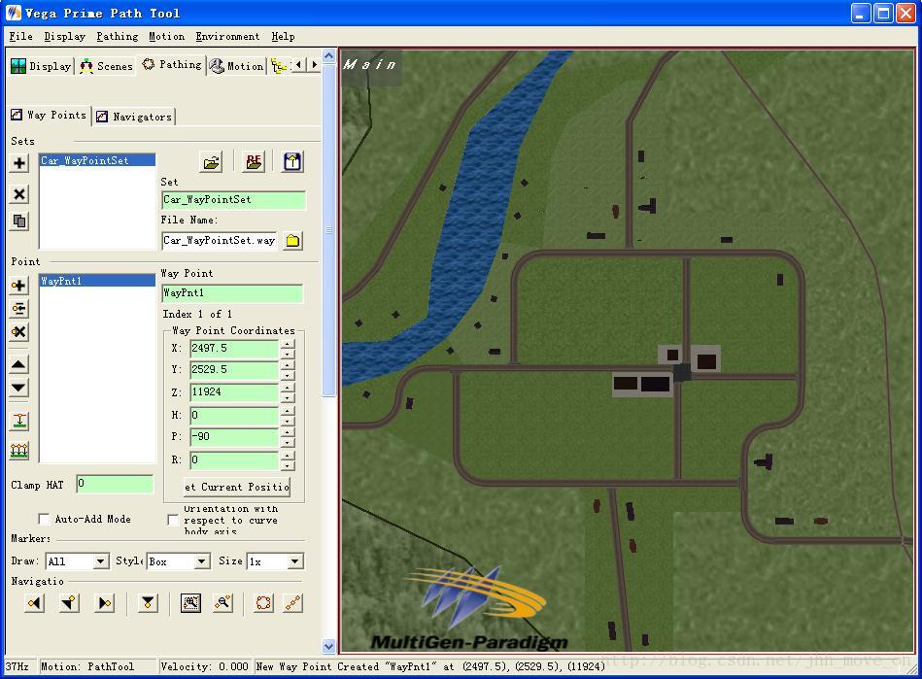
Task: Click panel scrollbar up arrow
Action: [x=329, y=55]
